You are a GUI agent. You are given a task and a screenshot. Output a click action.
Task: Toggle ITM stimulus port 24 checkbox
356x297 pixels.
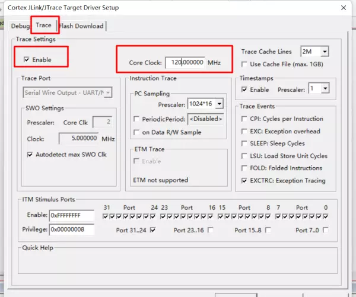153,216
